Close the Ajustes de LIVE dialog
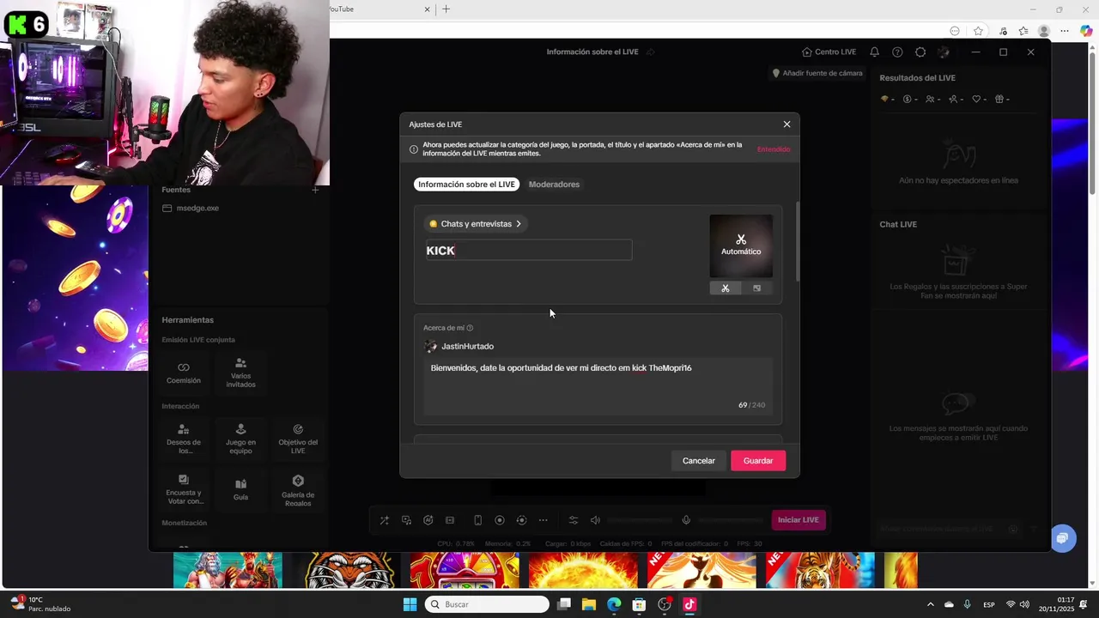The height and width of the screenshot is (618, 1099). click(x=786, y=124)
